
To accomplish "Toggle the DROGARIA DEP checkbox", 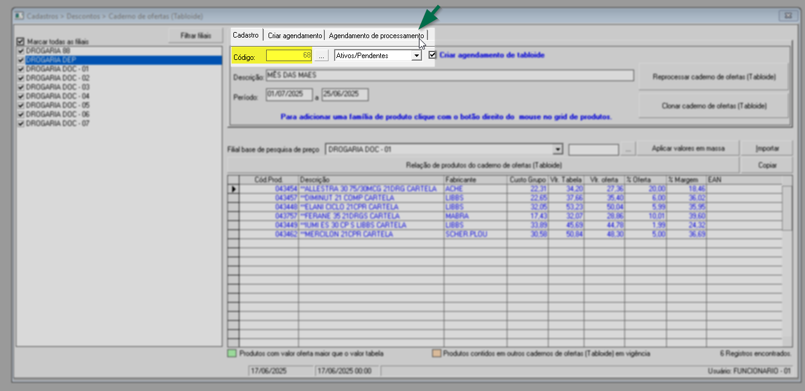I will click(x=21, y=60).
